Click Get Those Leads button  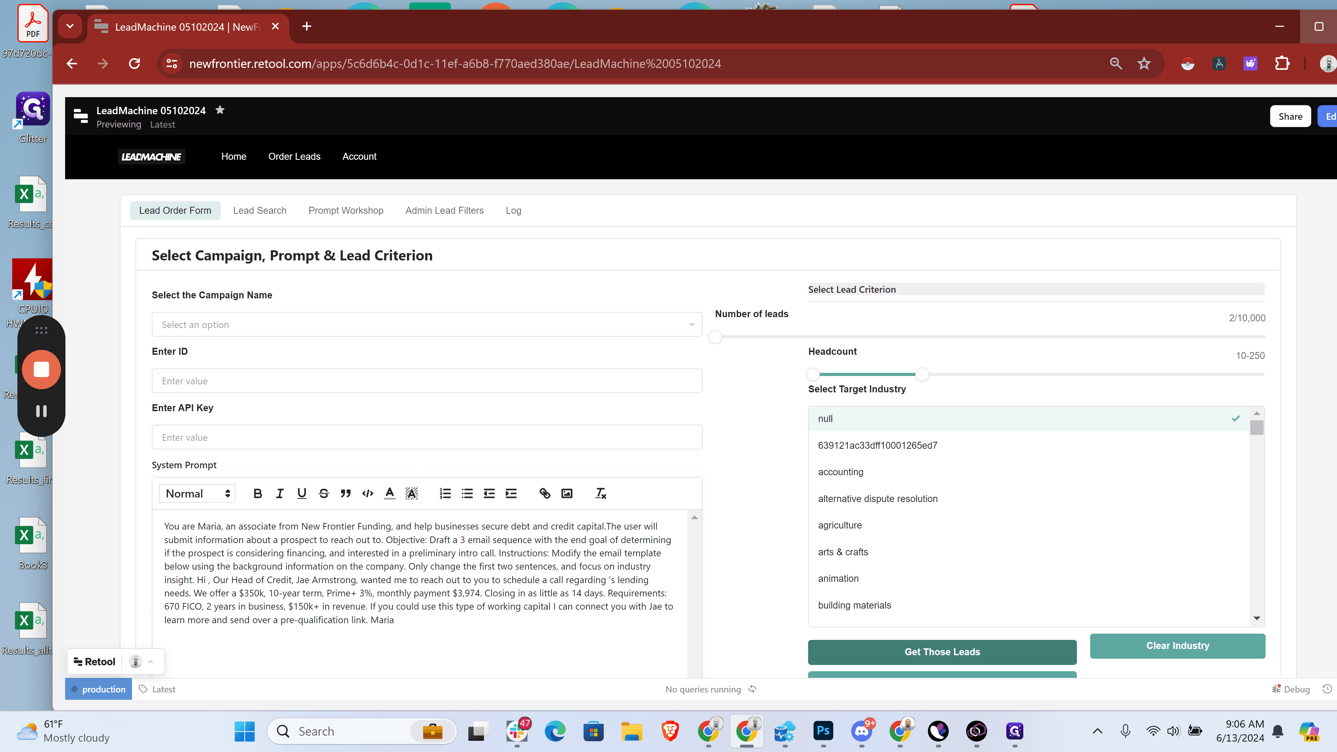[942, 652]
